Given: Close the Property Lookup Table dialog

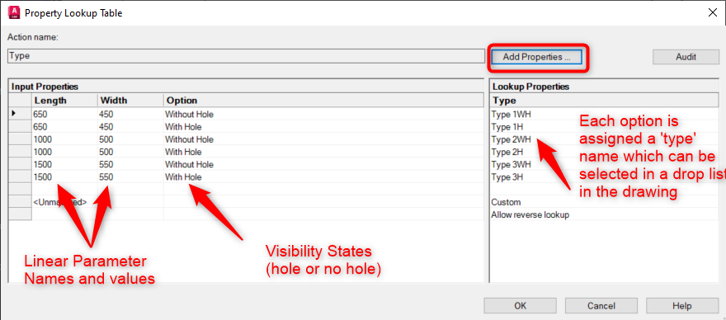Looking at the screenshot, I should (x=713, y=13).
